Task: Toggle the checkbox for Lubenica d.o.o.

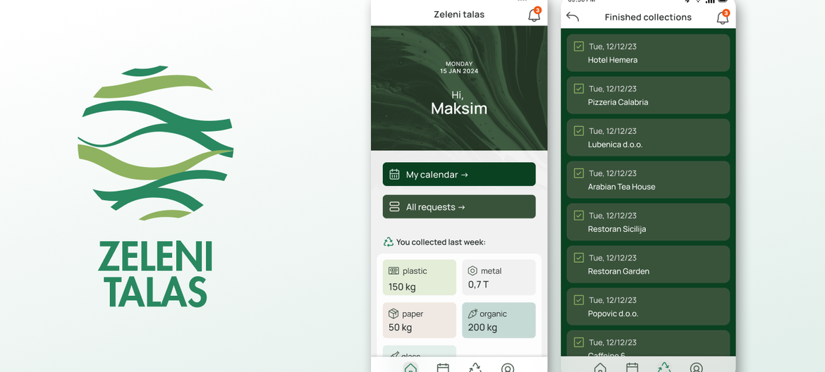Action: tap(579, 130)
